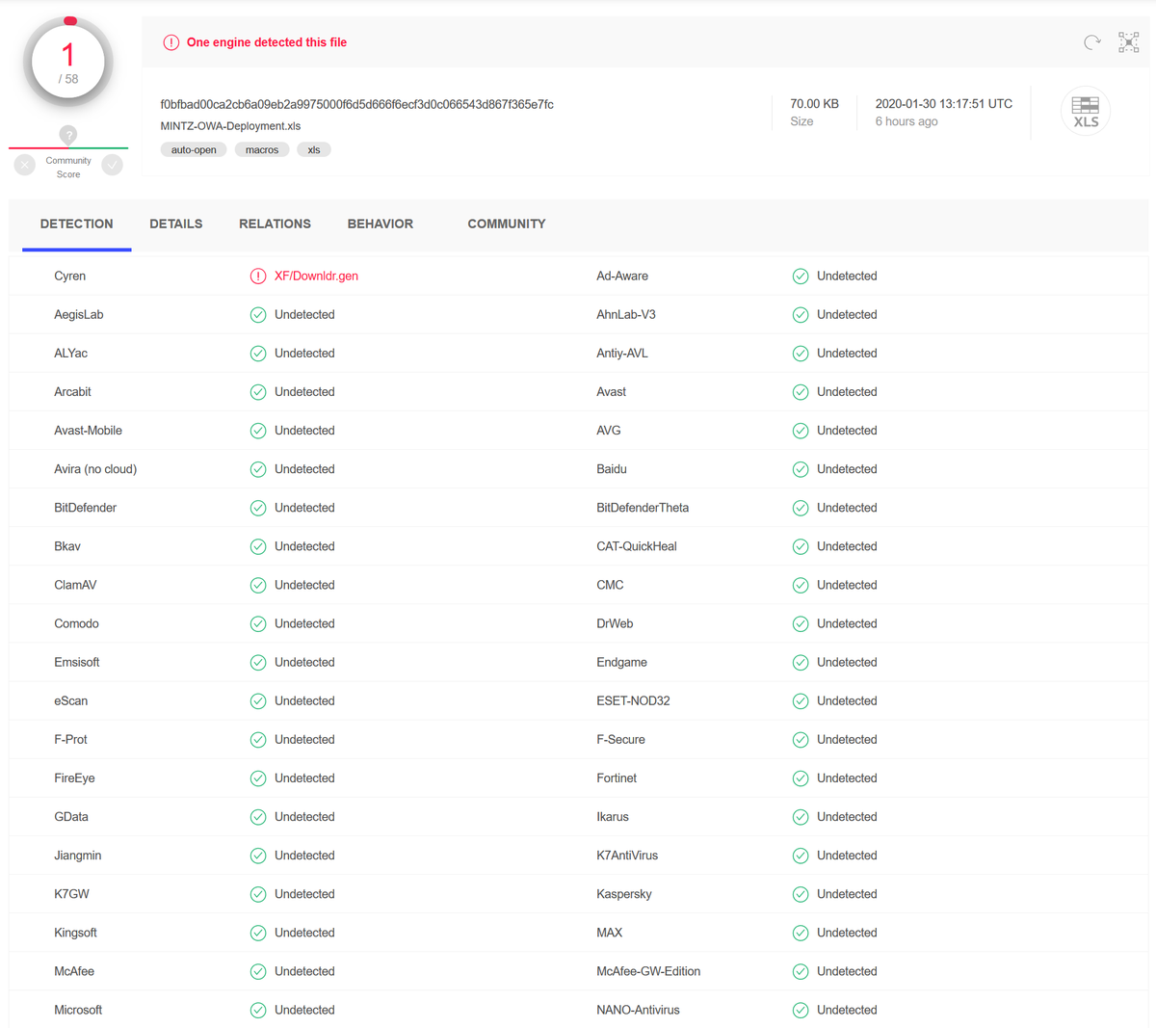Viewport: 1156px width, 1028px height.
Task: Switch to the DETECTION tab
Action: 76,224
